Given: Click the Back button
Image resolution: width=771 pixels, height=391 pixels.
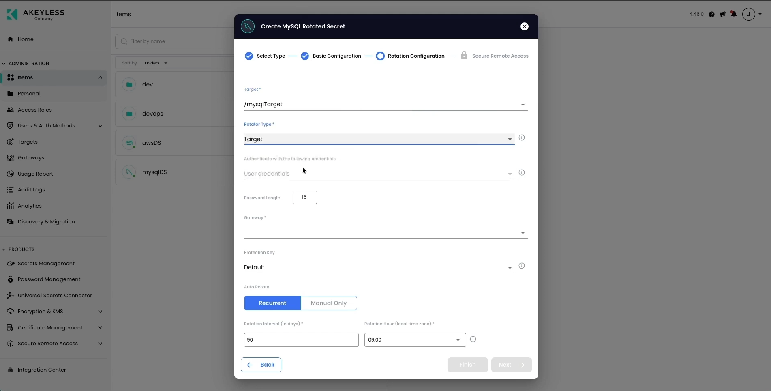Looking at the screenshot, I should pyautogui.click(x=261, y=365).
